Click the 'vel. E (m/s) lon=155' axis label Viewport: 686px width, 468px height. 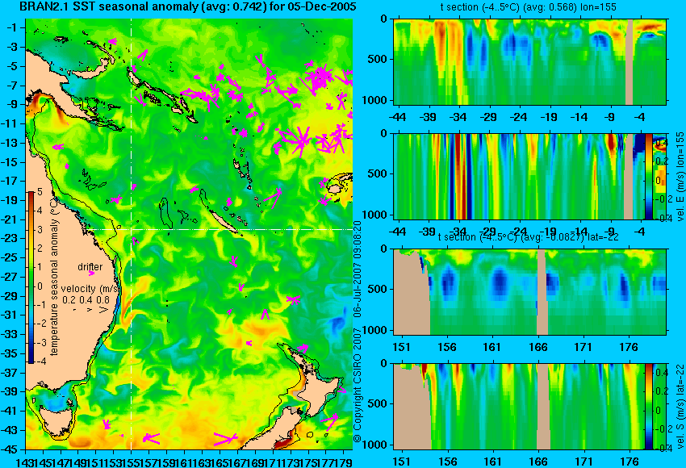click(x=680, y=177)
